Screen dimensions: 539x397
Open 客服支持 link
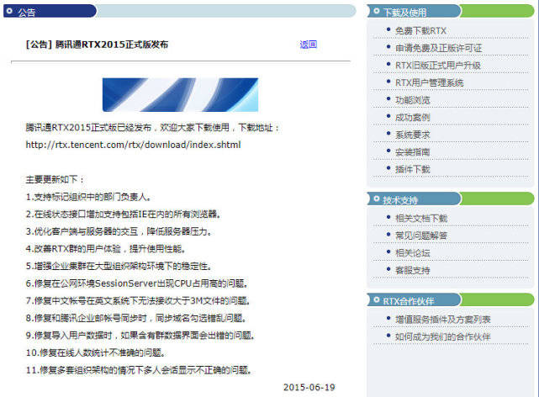click(413, 271)
